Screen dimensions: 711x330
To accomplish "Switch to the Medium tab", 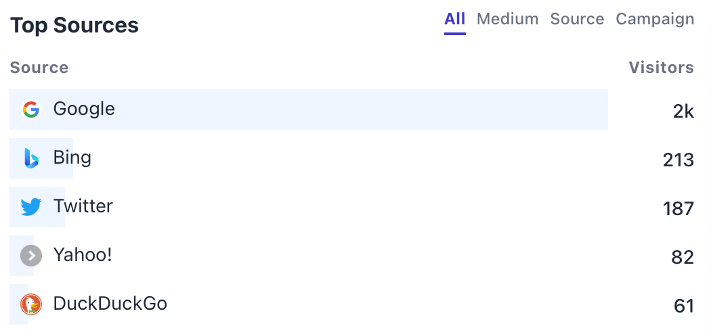I will tap(507, 19).
